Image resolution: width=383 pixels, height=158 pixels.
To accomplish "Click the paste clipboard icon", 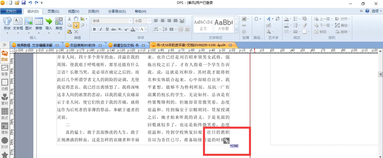I will (70, 32).
